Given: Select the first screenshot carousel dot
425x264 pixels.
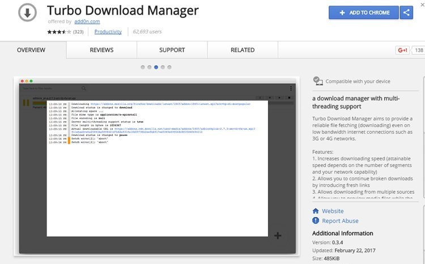Looking at the screenshot, I should point(143,67).
